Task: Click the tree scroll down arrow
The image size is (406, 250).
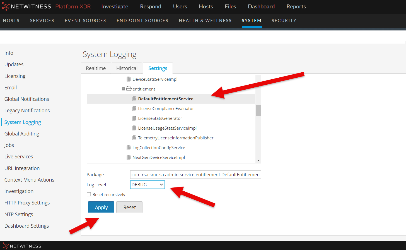Action: click(x=258, y=160)
